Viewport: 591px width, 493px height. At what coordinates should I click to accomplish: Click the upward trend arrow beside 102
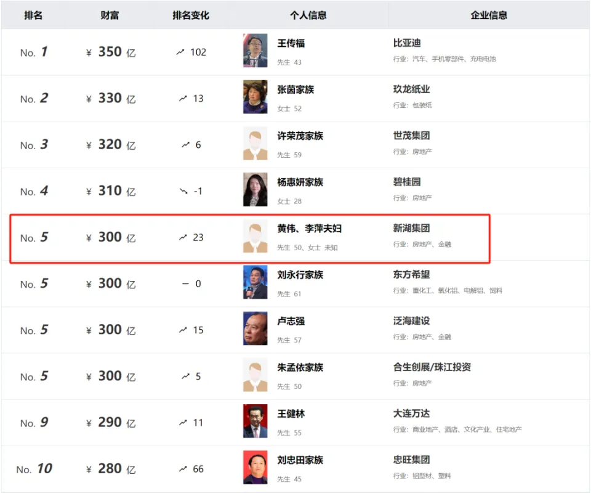point(180,52)
